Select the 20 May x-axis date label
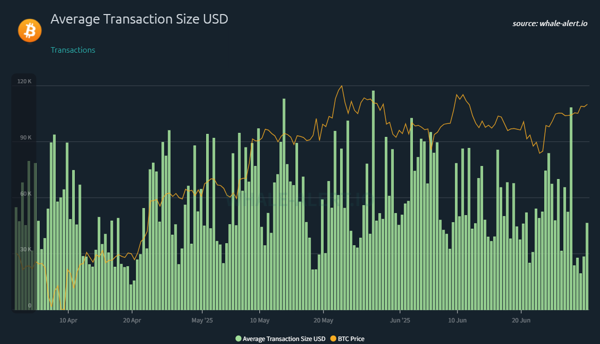 pos(324,320)
